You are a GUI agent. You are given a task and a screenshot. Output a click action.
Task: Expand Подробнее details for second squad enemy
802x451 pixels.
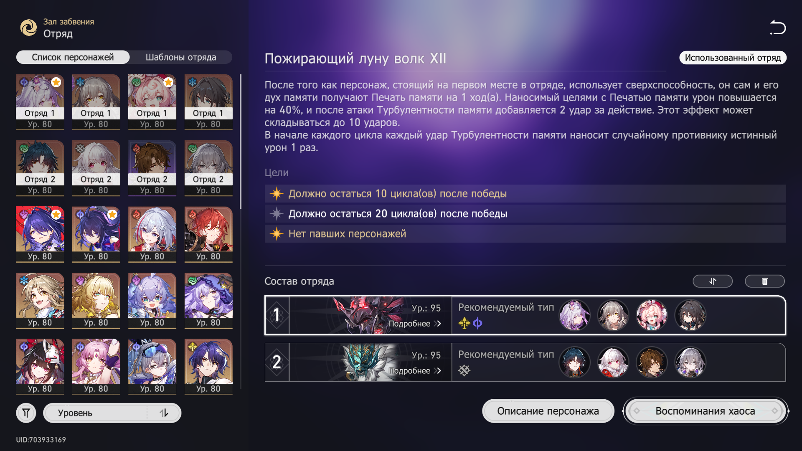tap(415, 371)
